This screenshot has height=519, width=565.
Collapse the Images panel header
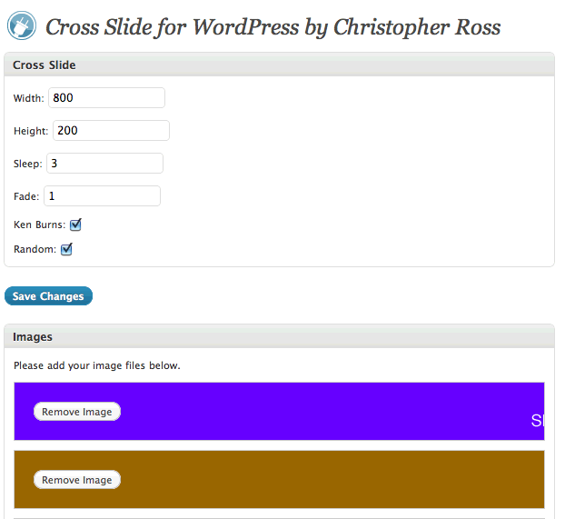(x=279, y=336)
